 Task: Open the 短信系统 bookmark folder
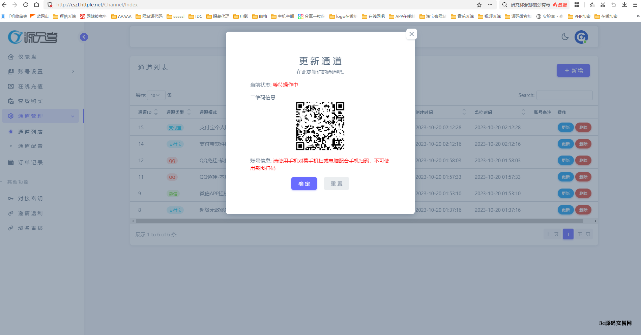click(64, 16)
